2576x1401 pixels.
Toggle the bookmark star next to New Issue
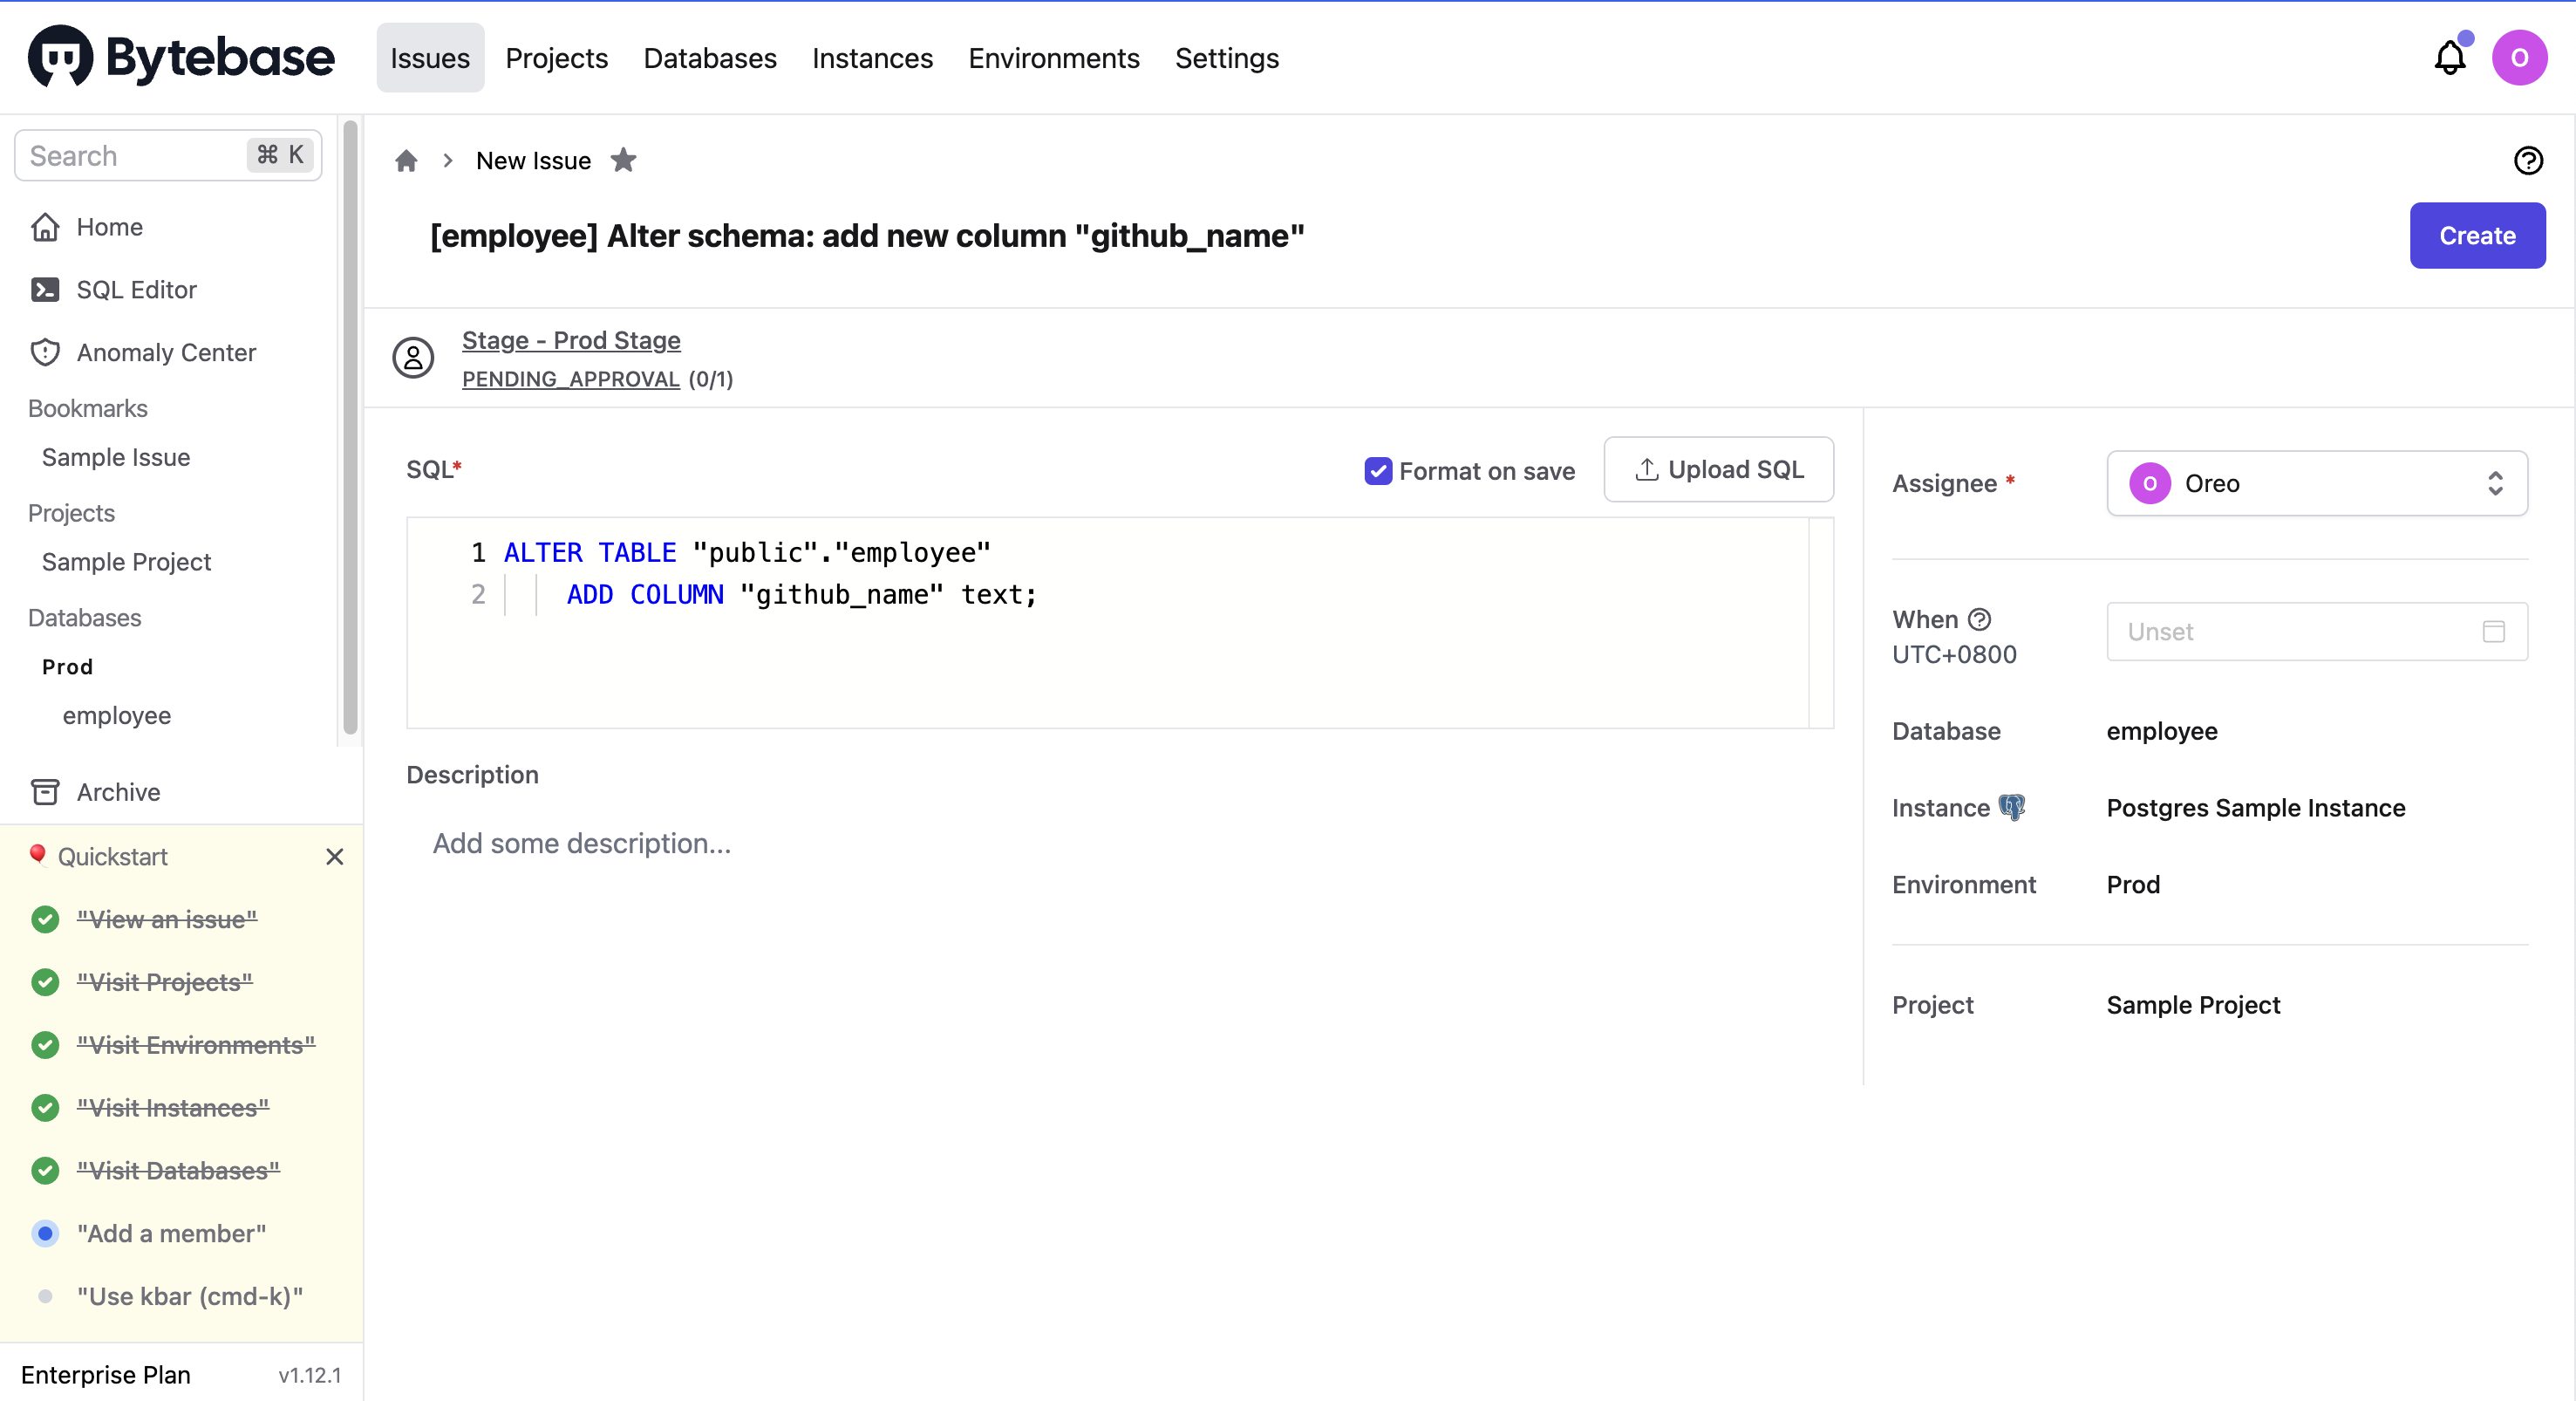(623, 161)
